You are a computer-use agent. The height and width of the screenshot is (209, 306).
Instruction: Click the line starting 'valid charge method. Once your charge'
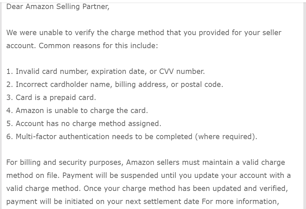click(147, 189)
